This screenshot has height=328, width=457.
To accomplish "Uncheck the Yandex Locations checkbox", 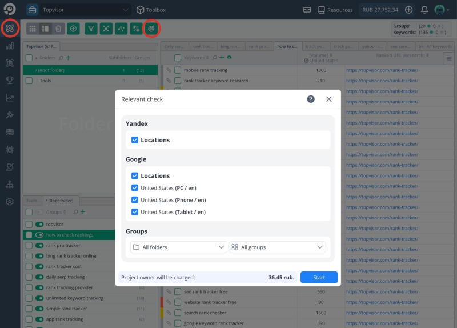I will (x=135, y=140).
